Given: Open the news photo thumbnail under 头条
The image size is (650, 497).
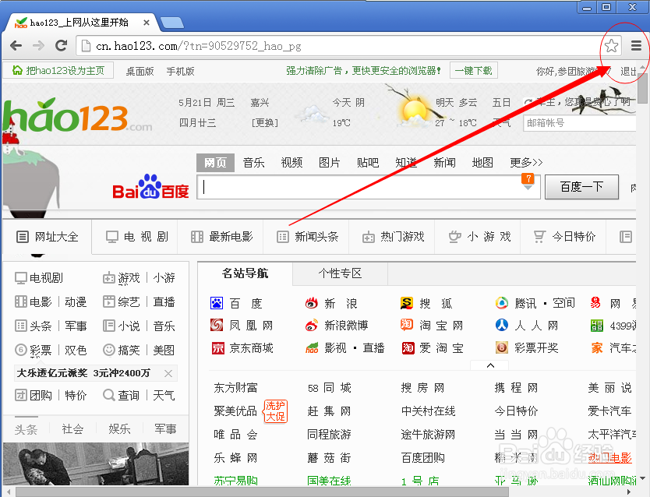Looking at the screenshot, I should [x=96, y=464].
